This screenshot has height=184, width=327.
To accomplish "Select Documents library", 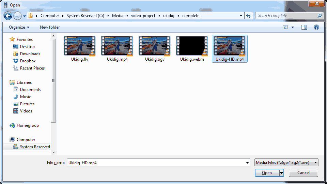I will pyautogui.click(x=30, y=90).
